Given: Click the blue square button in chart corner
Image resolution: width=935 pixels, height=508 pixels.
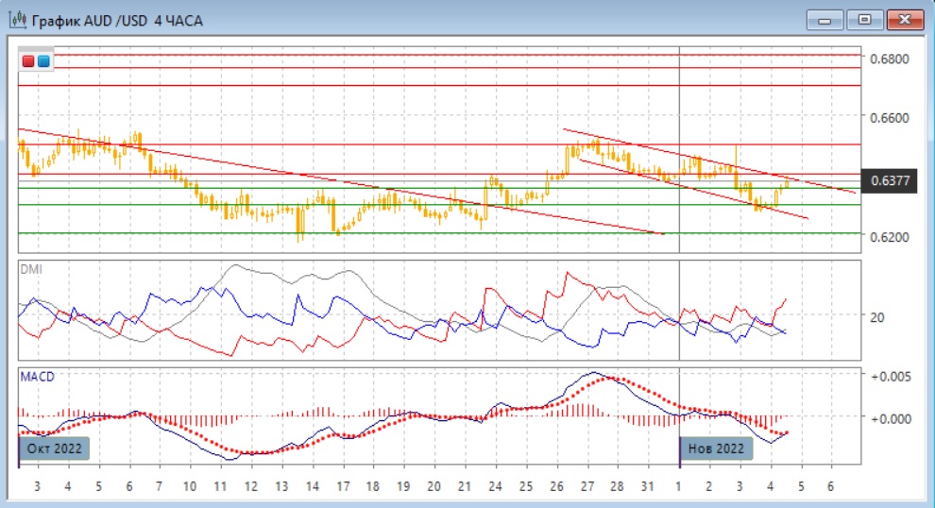Looking at the screenshot, I should [42, 61].
